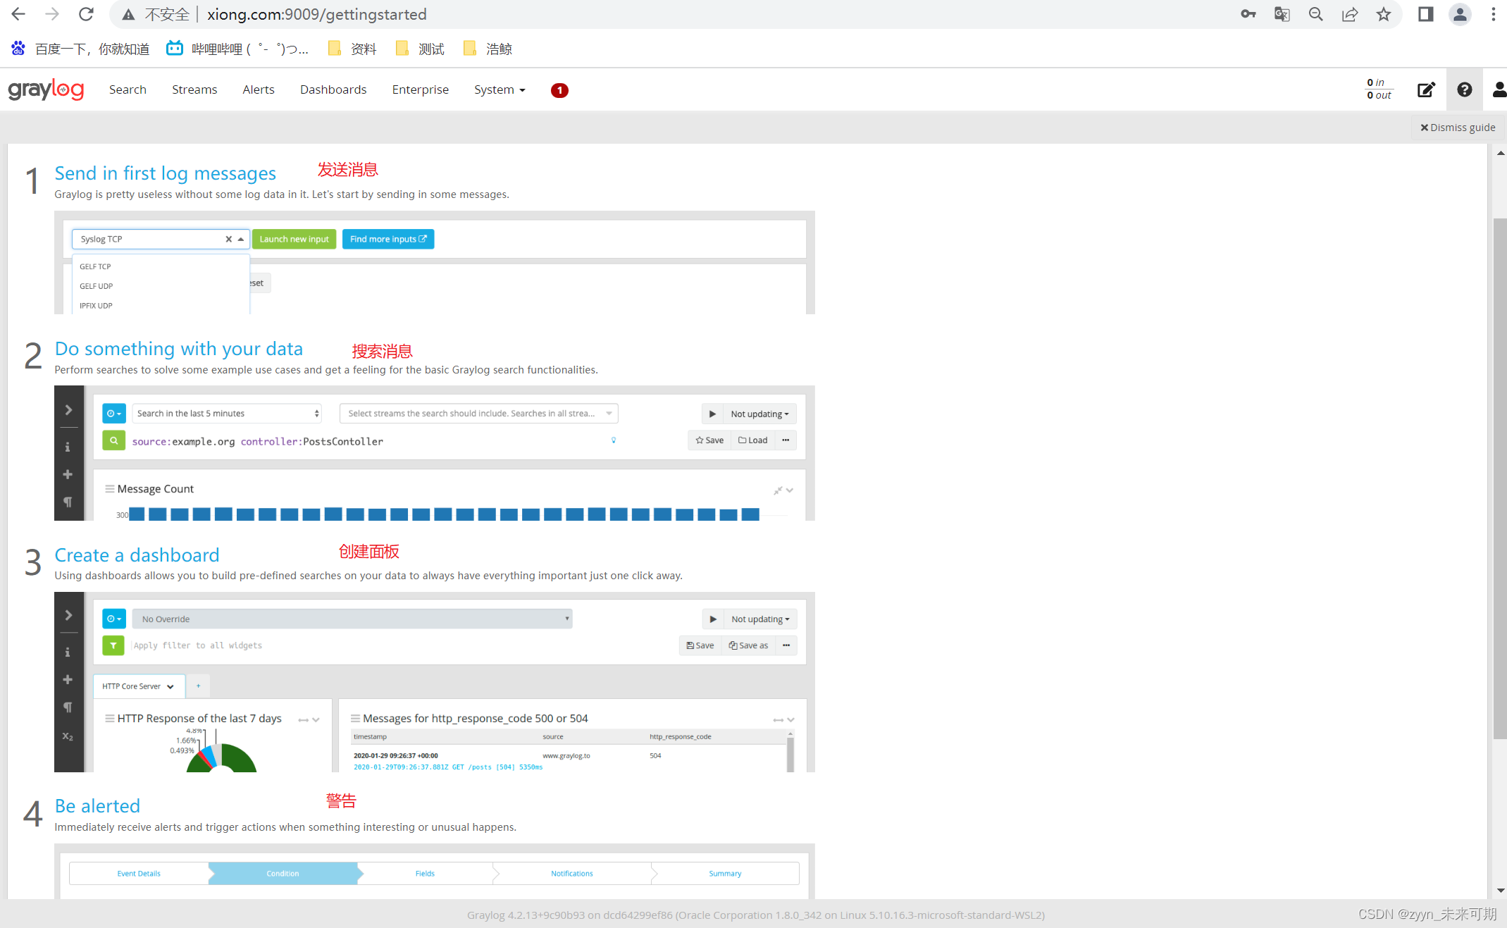The width and height of the screenshot is (1507, 928).
Task: Click the Load button in step 2 search
Action: (x=752, y=440)
